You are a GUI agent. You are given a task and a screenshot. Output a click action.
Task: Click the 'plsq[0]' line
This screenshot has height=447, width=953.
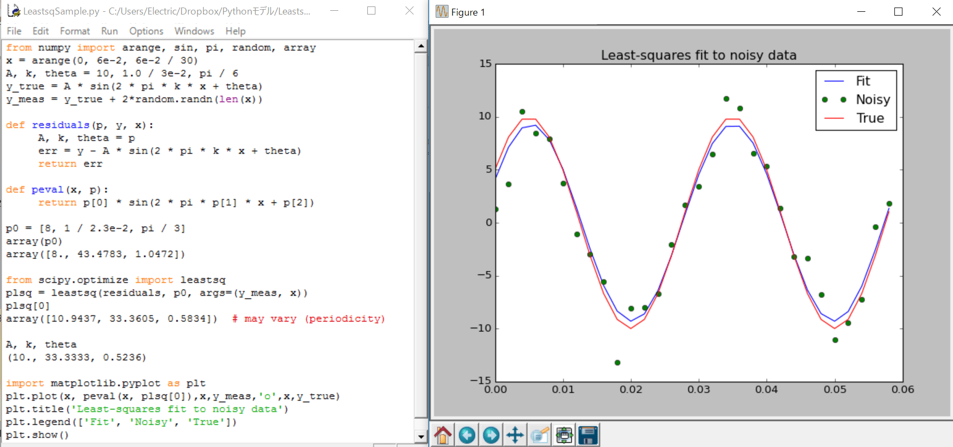27,306
